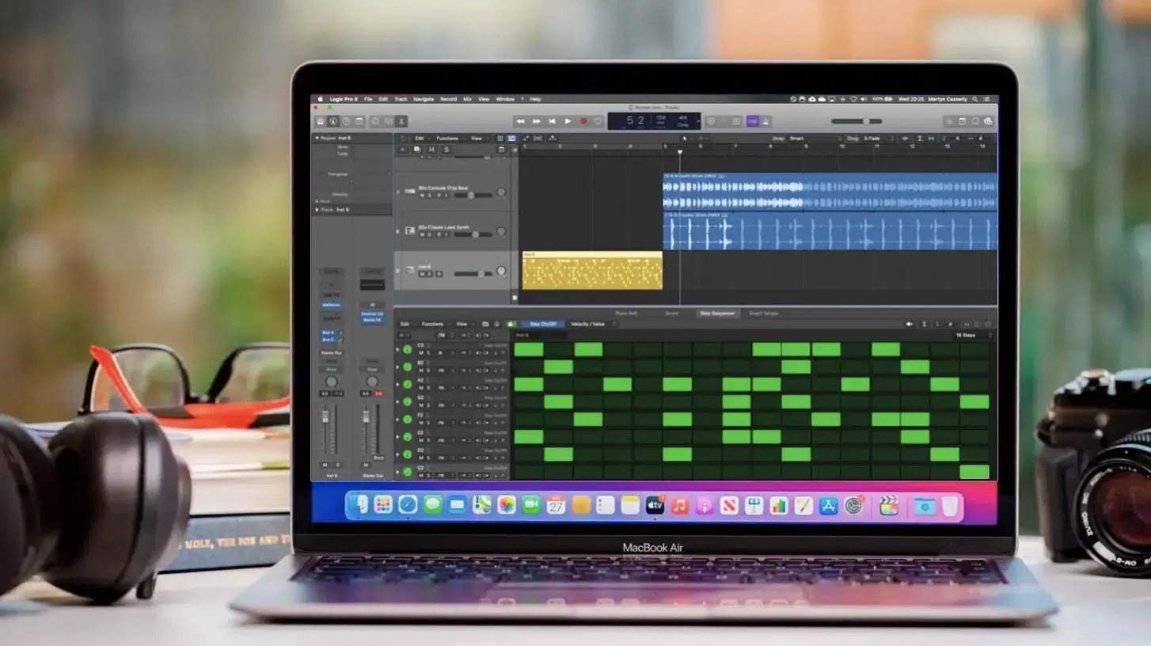Open Spotlight search in the menu bar
This screenshot has width=1151, height=646.
(975, 99)
